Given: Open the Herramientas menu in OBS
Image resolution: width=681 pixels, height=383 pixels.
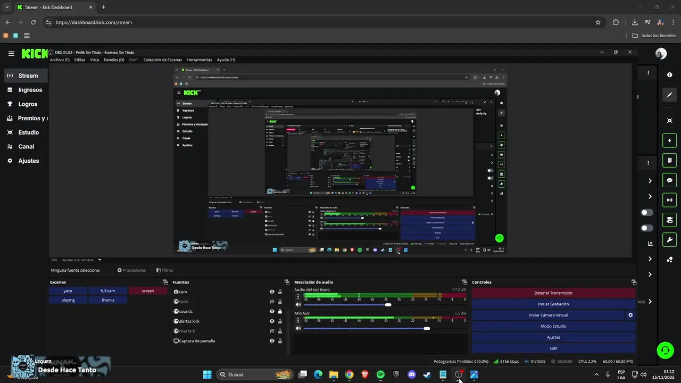Looking at the screenshot, I should [x=200, y=60].
